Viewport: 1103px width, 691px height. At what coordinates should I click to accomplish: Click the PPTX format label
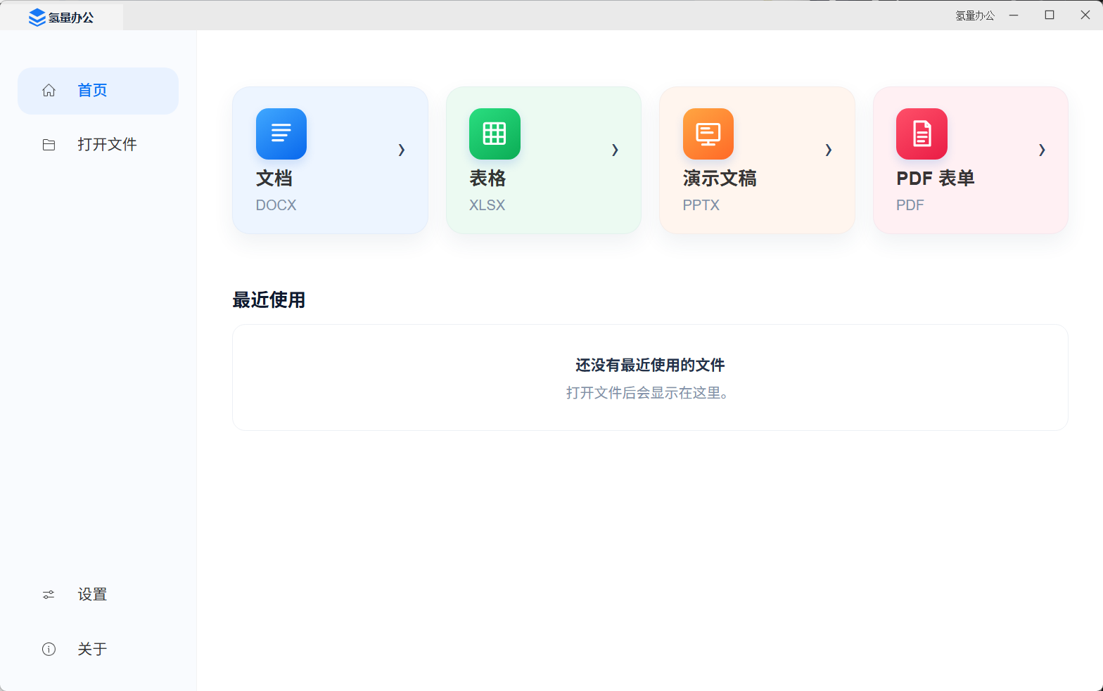701,205
